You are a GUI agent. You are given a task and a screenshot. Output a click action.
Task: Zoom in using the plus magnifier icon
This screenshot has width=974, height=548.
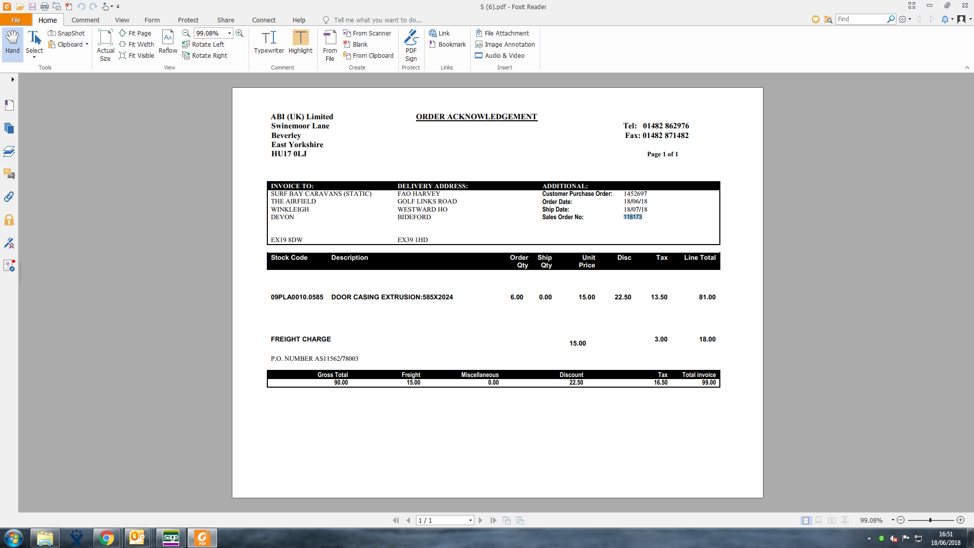239,33
